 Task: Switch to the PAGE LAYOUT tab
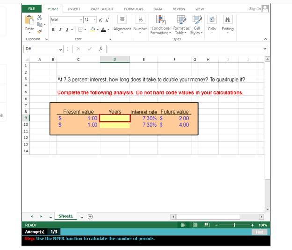click(102, 9)
